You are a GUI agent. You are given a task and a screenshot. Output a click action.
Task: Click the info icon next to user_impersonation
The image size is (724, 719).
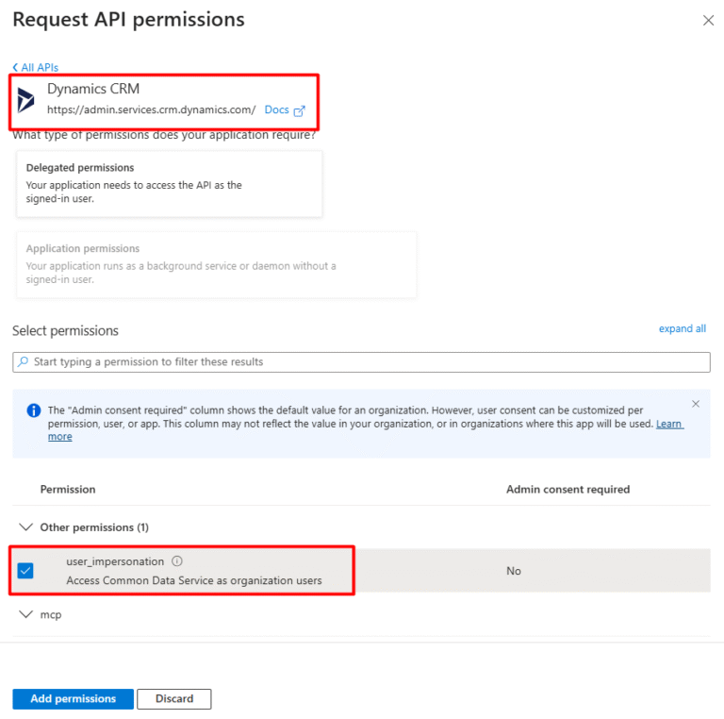point(177,561)
